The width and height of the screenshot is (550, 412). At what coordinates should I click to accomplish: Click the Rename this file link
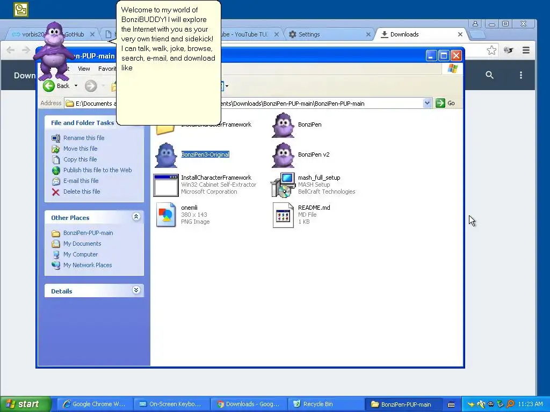coord(84,138)
